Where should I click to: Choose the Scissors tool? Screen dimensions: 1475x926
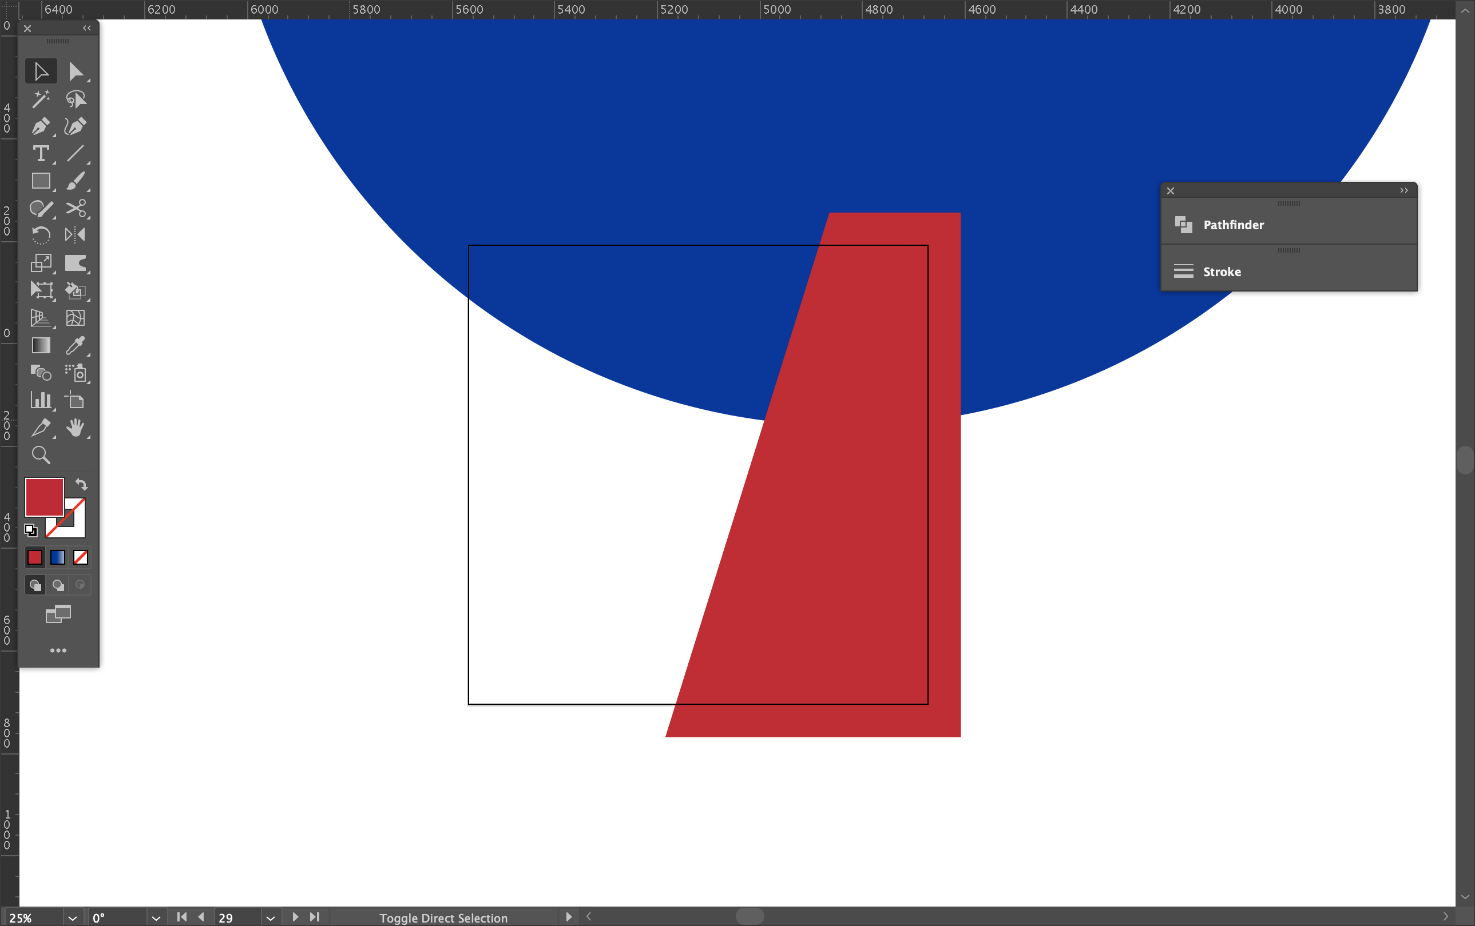[x=76, y=209]
